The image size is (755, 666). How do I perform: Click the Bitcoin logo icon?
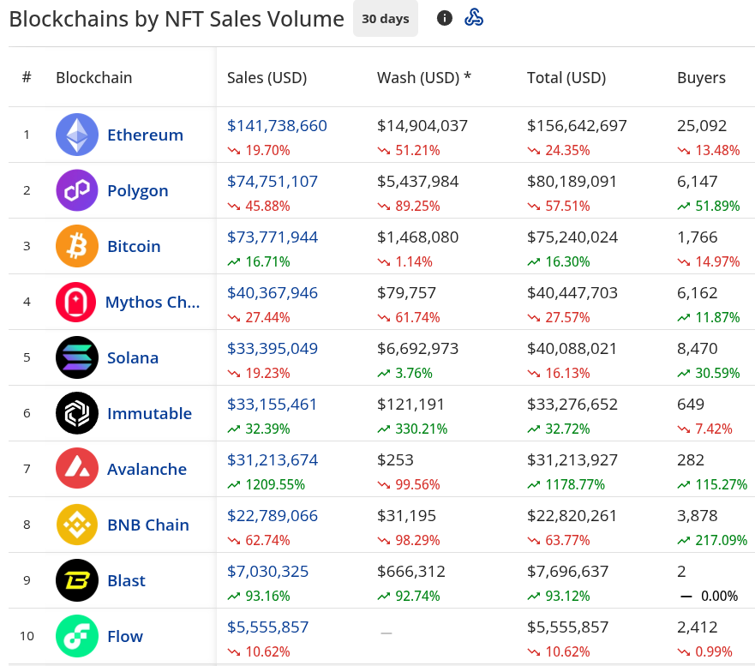[77, 246]
